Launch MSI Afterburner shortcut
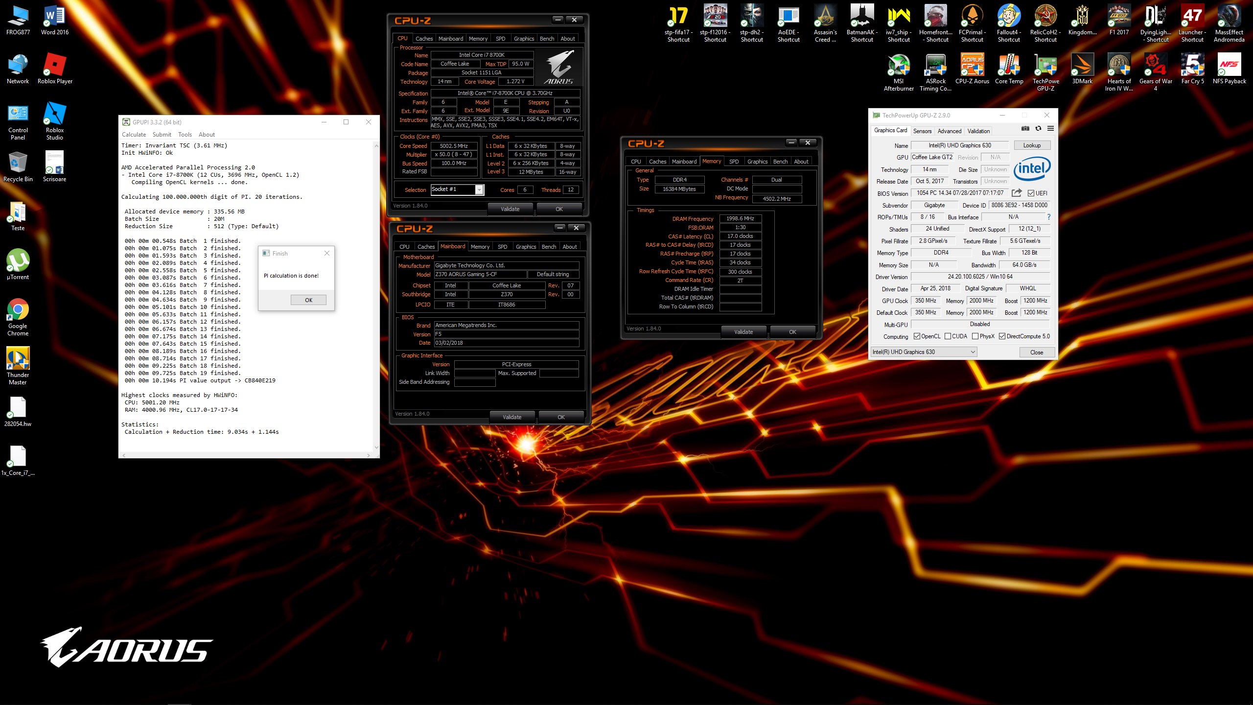 [x=899, y=72]
